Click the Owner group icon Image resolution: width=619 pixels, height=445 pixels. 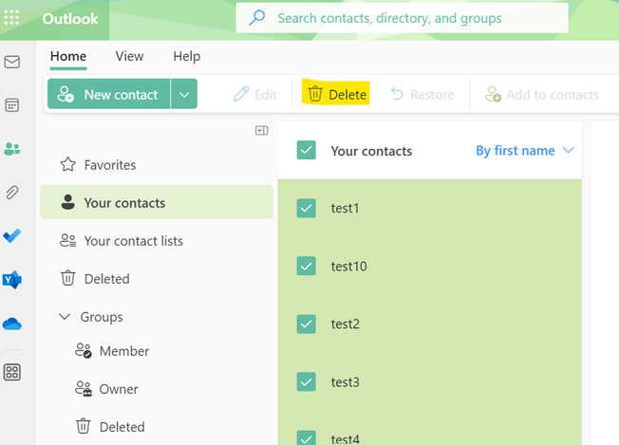(84, 389)
